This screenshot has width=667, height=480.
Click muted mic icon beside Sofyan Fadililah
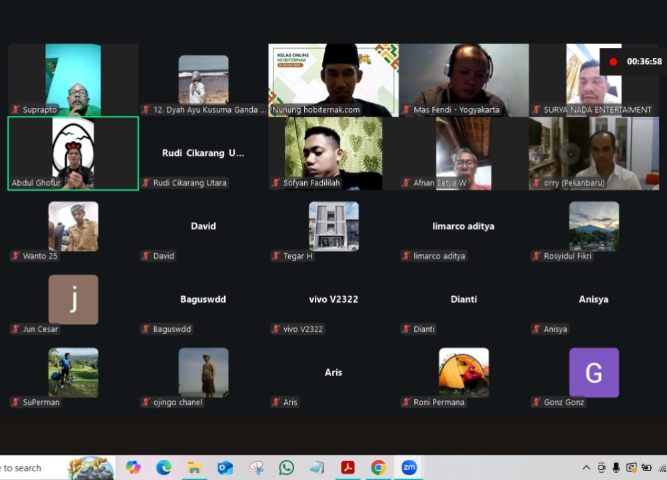[x=276, y=183]
